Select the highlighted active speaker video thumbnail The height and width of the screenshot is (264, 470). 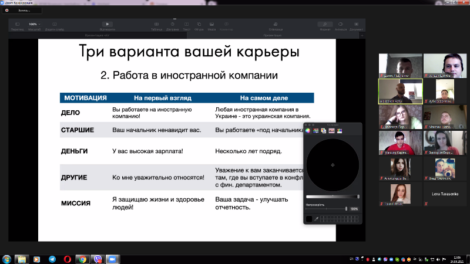point(401,92)
